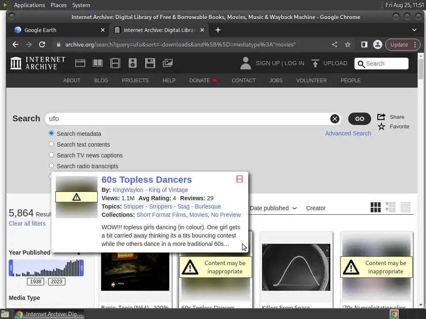The height and width of the screenshot is (319, 426).
Task: Select Search radio transcripts option
Action: click(x=51, y=165)
